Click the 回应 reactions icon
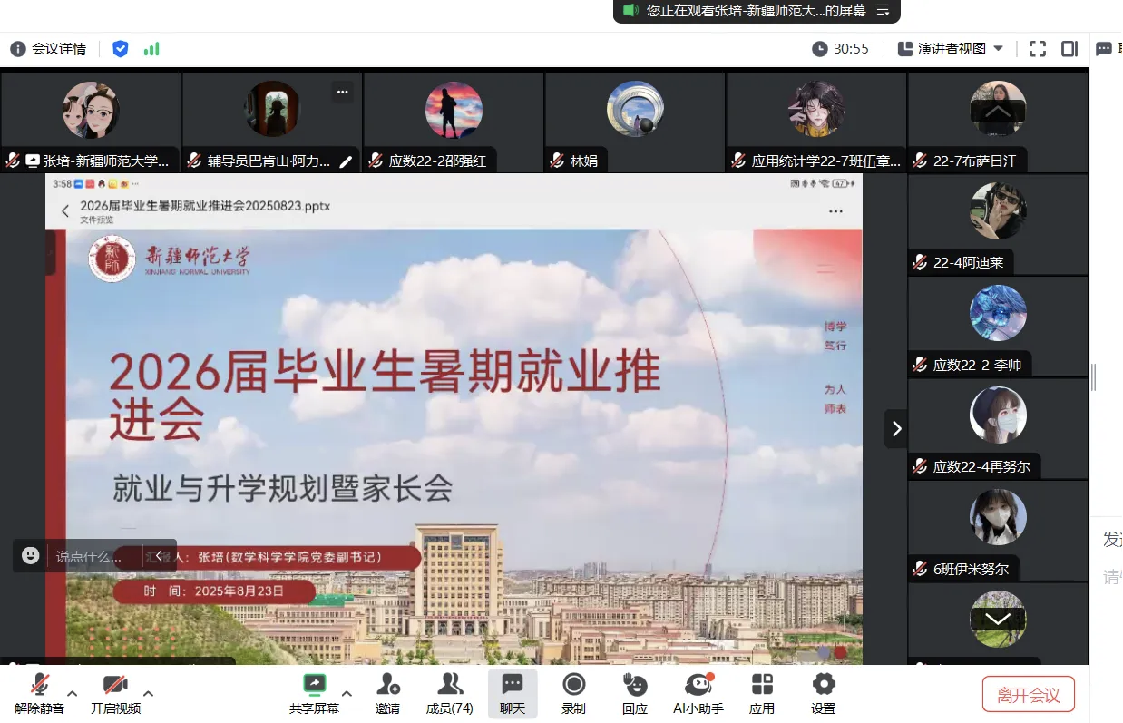The width and height of the screenshot is (1123, 723). (635, 694)
